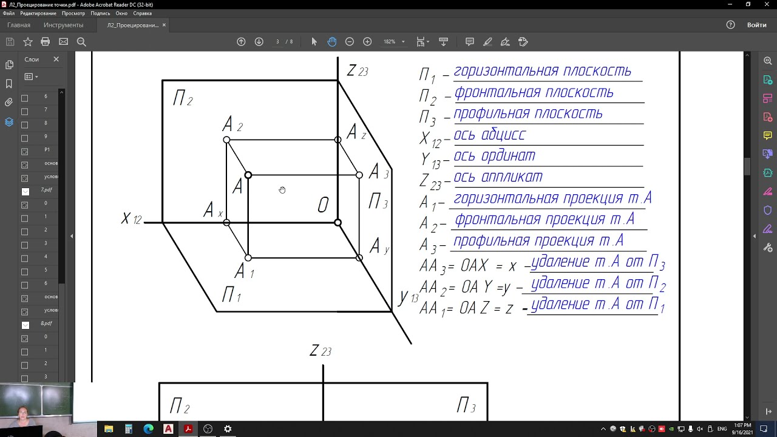Open the Attachments paperclip panel

pos(9,103)
